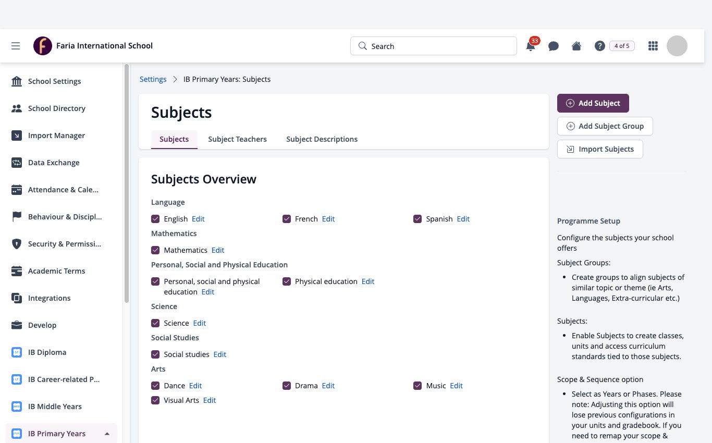712x443 pixels.
Task: Switch to the Subject Descriptions tab
Action: click(x=322, y=139)
